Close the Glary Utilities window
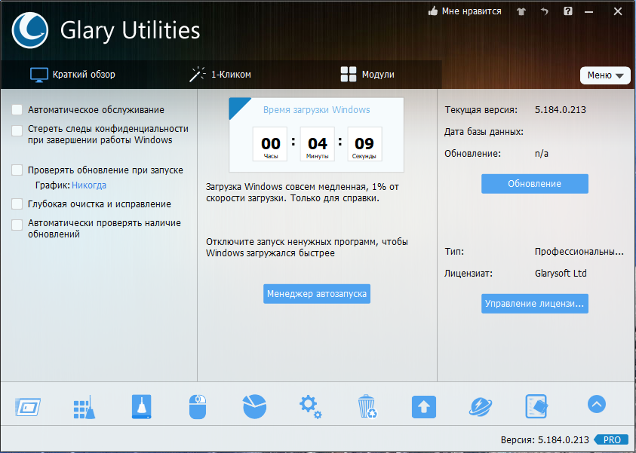This screenshot has height=453, width=636. coord(617,11)
